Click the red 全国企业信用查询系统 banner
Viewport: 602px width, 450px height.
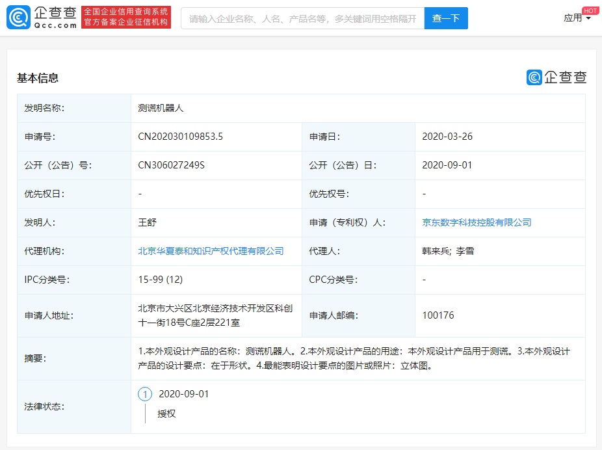pyautogui.click(x=126, y=18)
